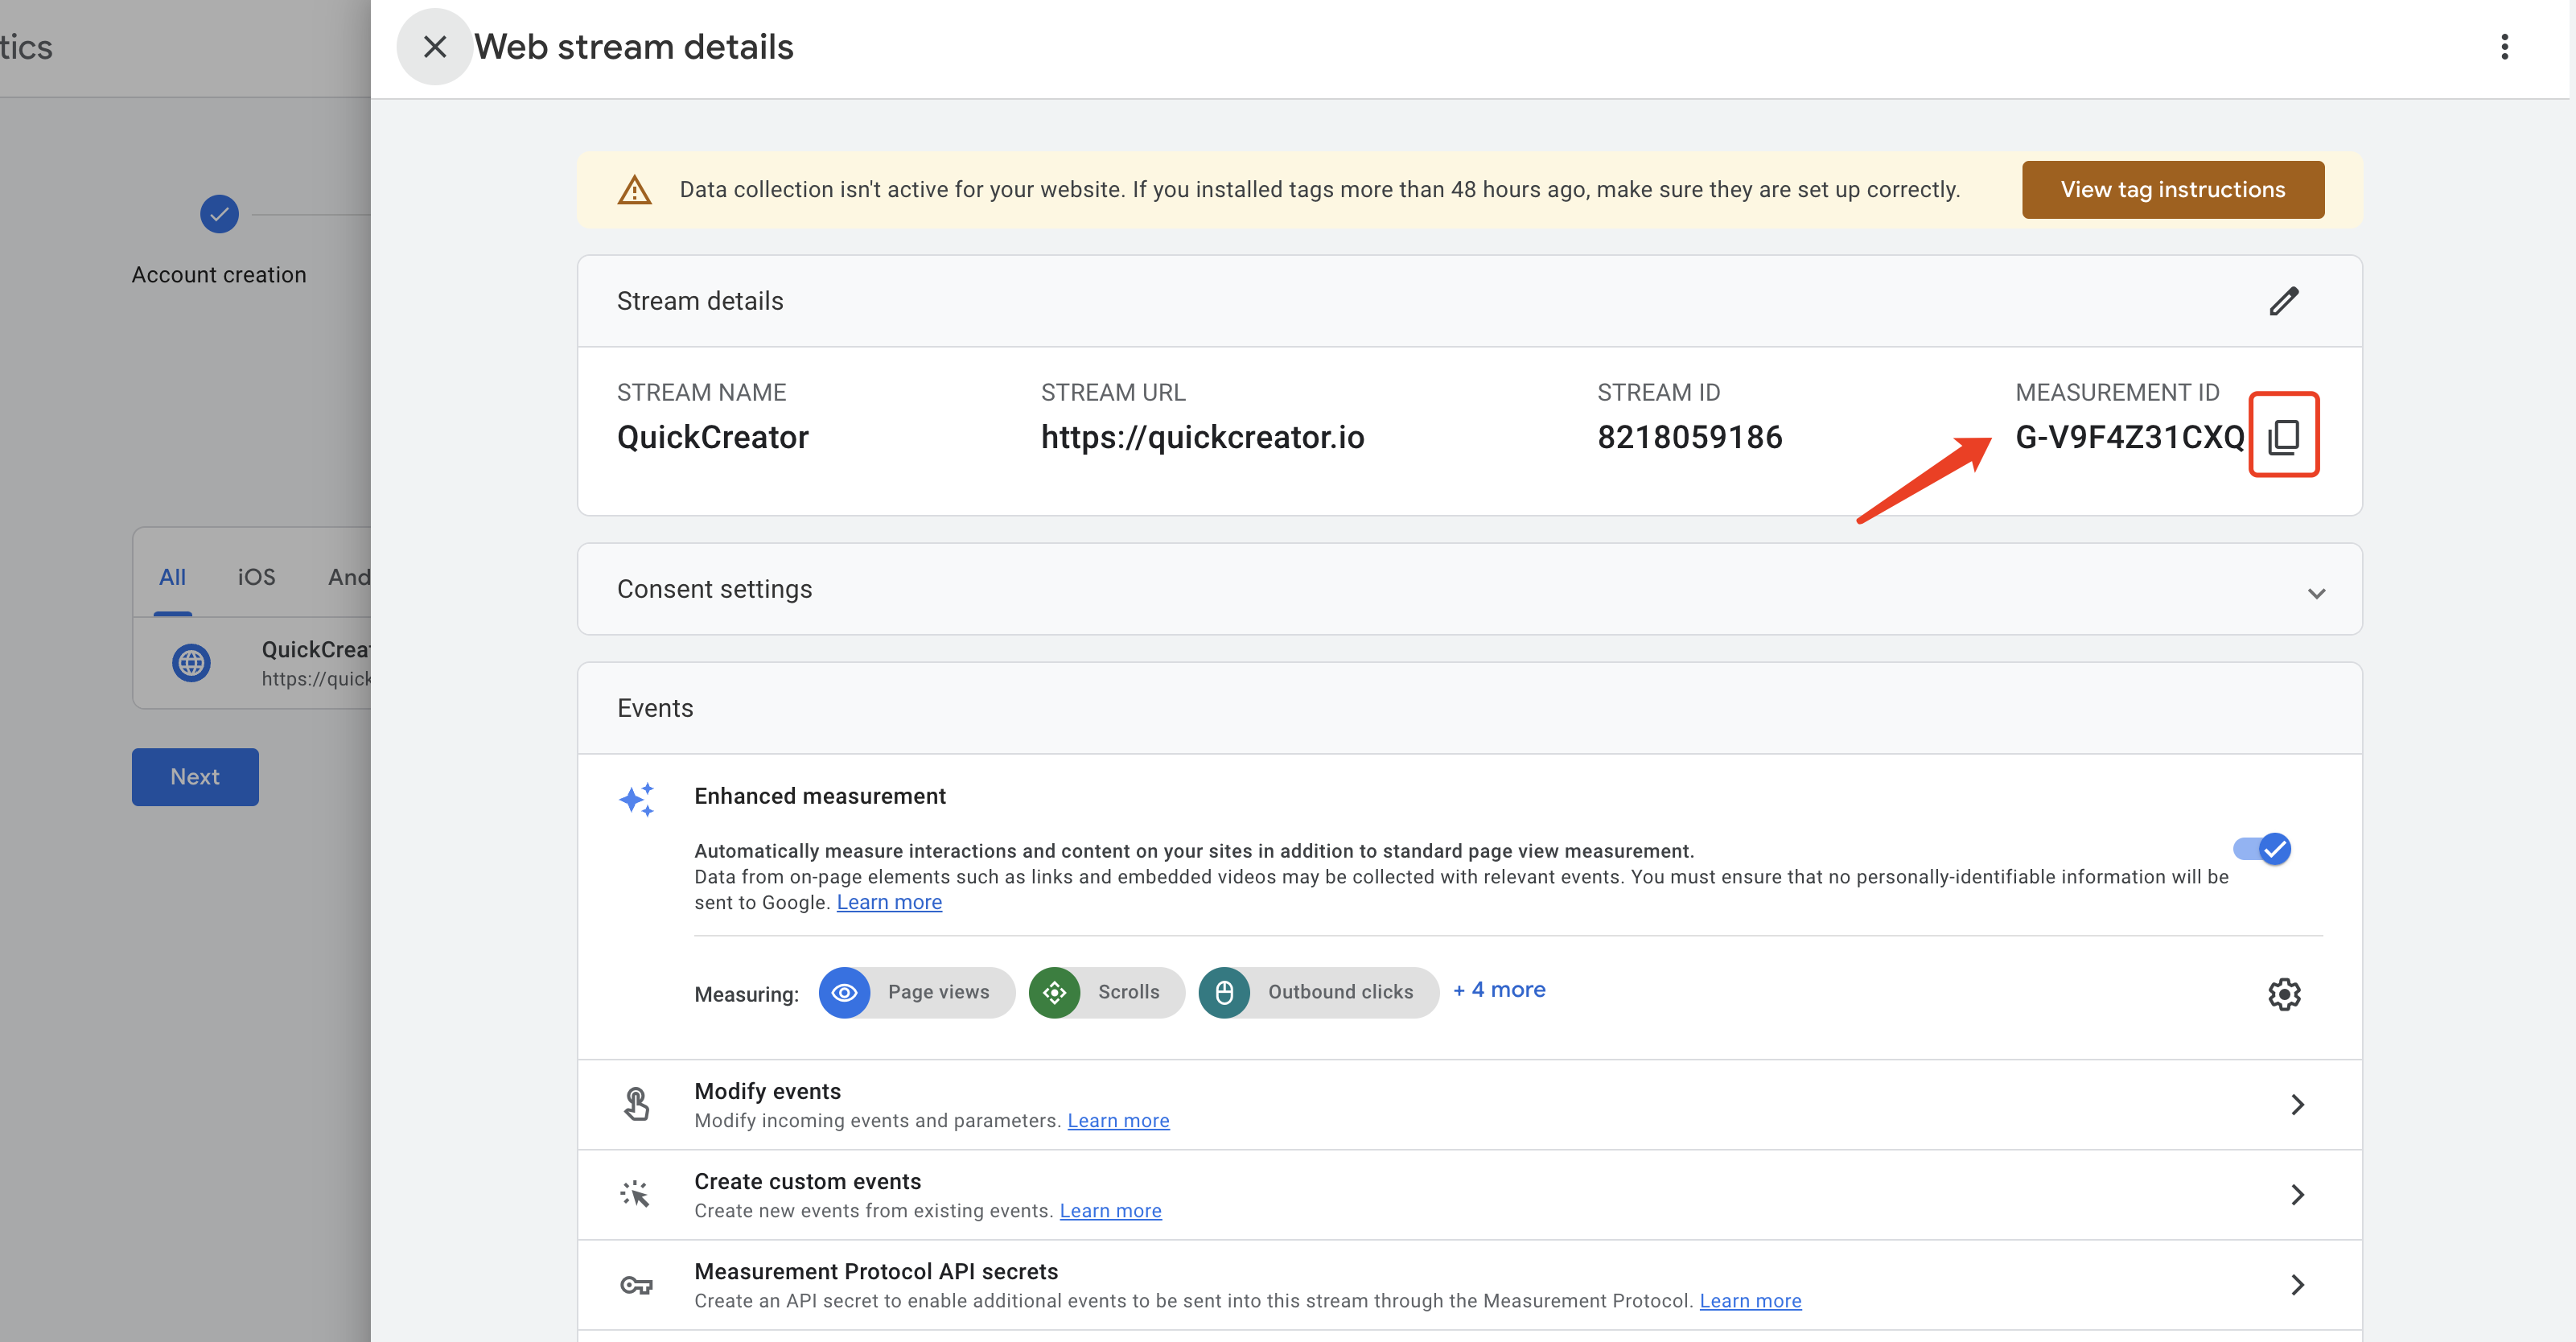This screenshot has height=1342, width=2576.
Task: Click the Scrolls measurement icon
Action: 1054,992
